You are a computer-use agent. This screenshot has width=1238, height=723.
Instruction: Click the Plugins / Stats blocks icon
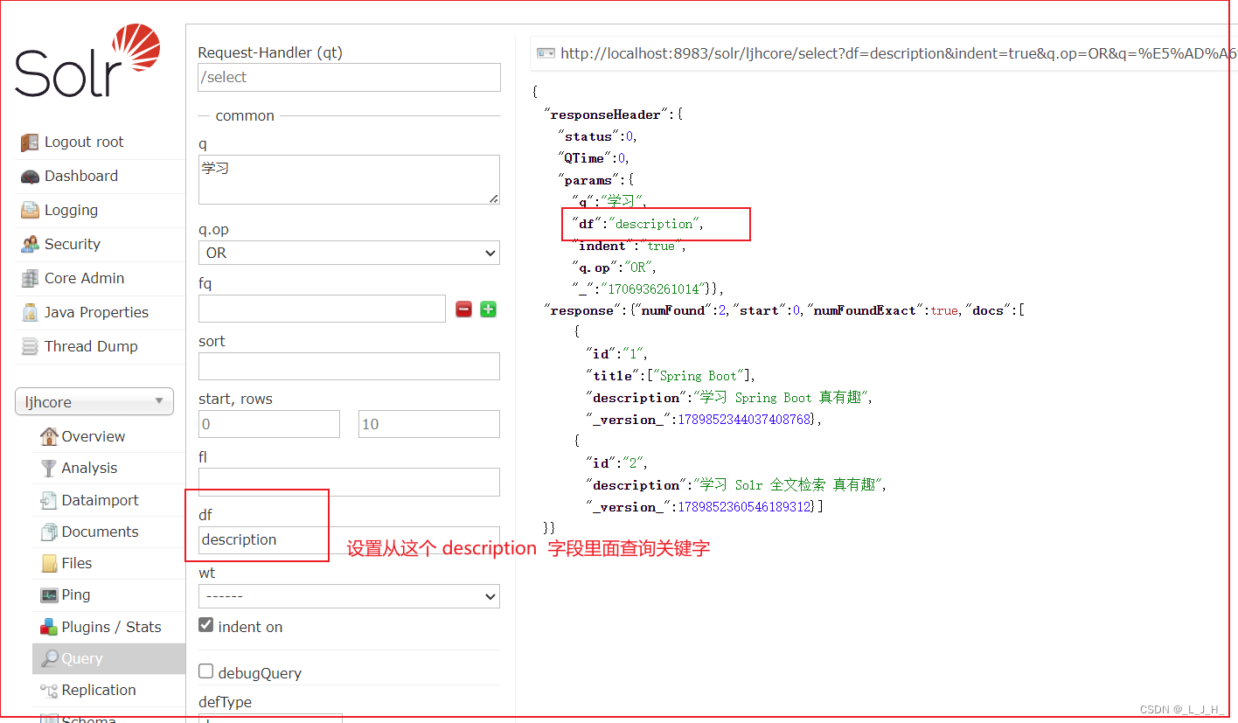point(49,628)
